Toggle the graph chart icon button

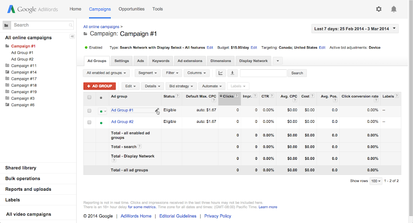pos(221,73)
